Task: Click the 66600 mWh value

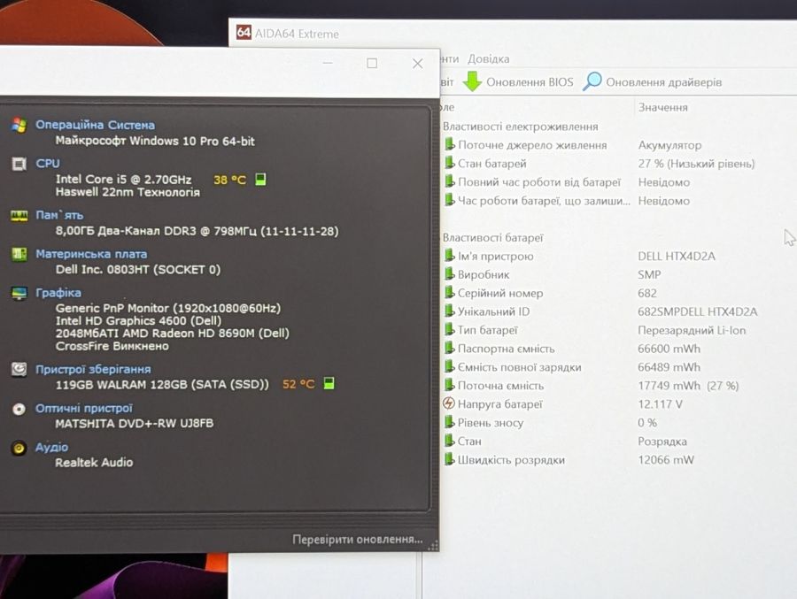Action: [x=669, y=349]
